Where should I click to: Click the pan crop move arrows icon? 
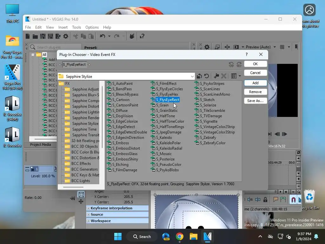click(81, 201)
